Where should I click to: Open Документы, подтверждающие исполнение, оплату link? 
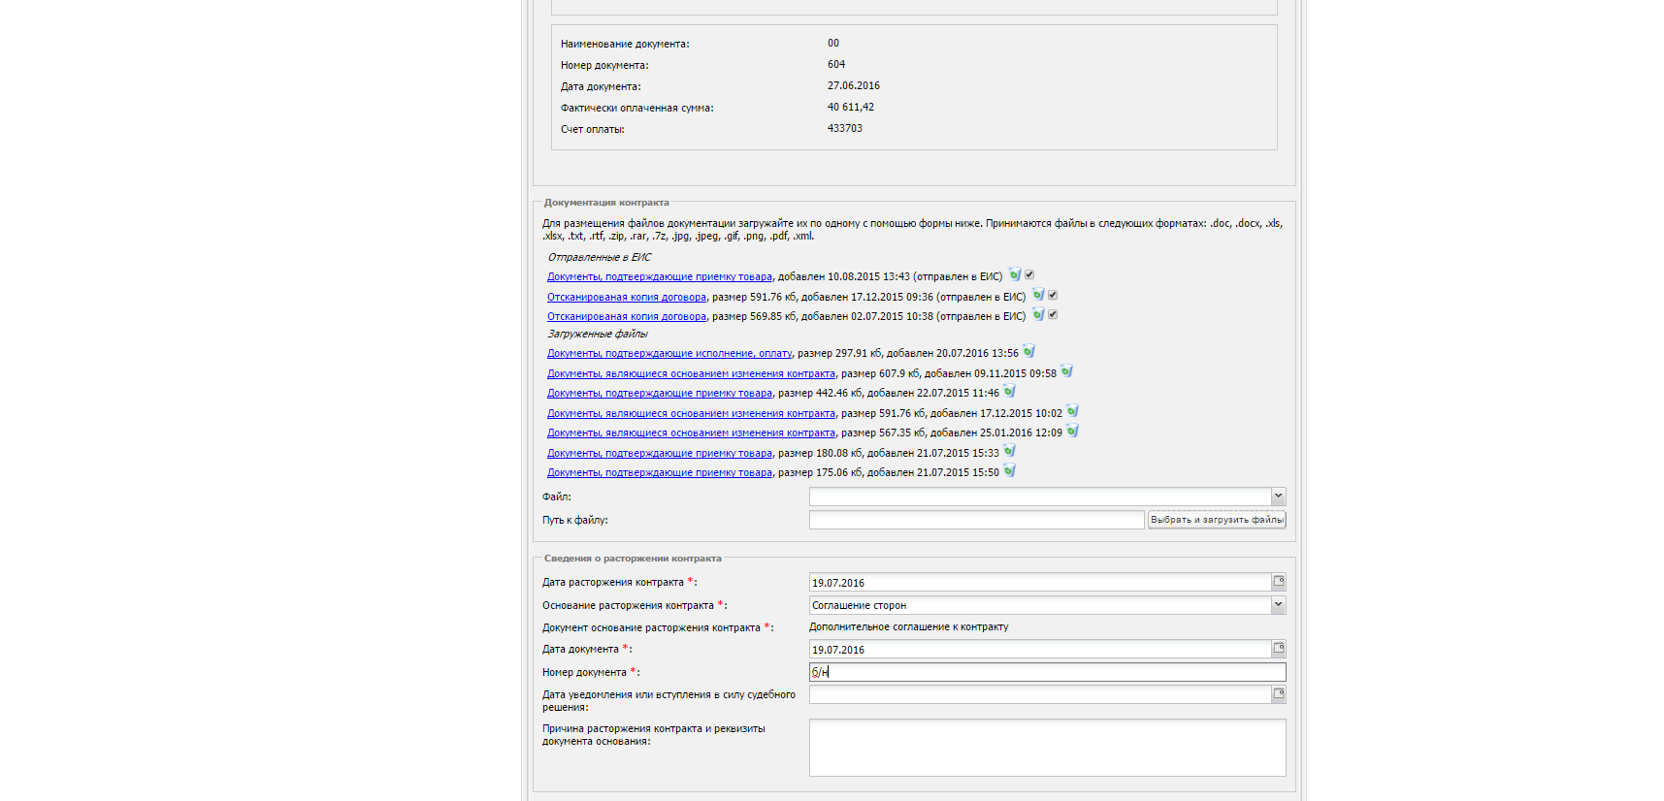[x=669, y=354]
